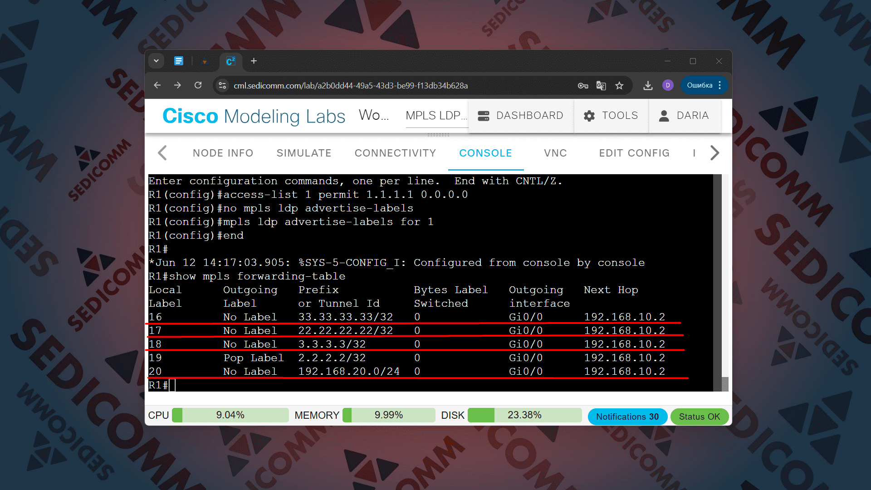Click the MPLS LDP lab title
Image resolution: width=871 pixels, height=490 pixels.
436,116
